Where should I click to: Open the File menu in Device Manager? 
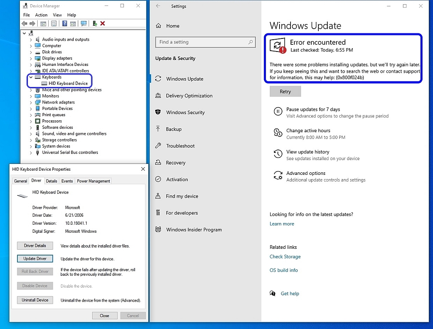[x=27, y=15]
